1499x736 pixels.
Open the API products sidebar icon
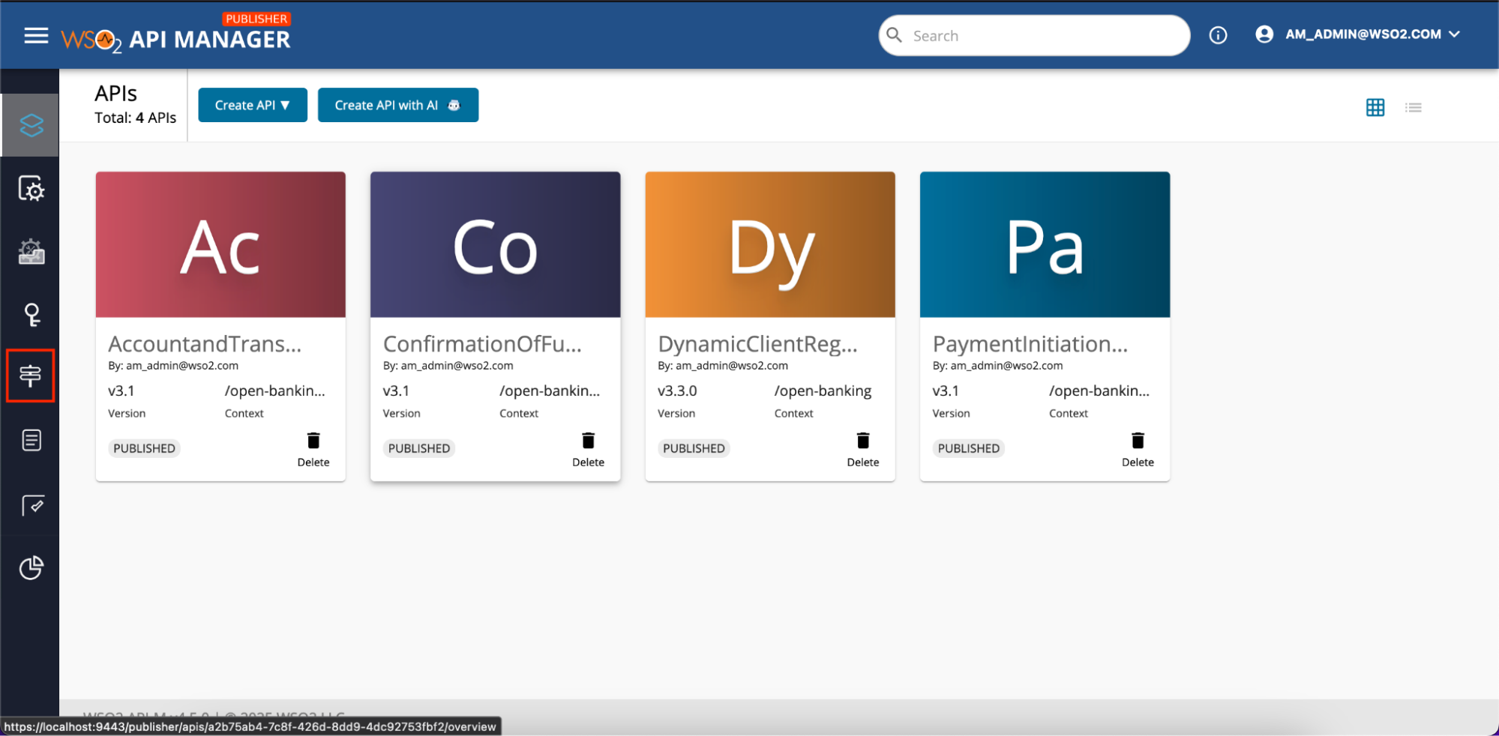31,252
